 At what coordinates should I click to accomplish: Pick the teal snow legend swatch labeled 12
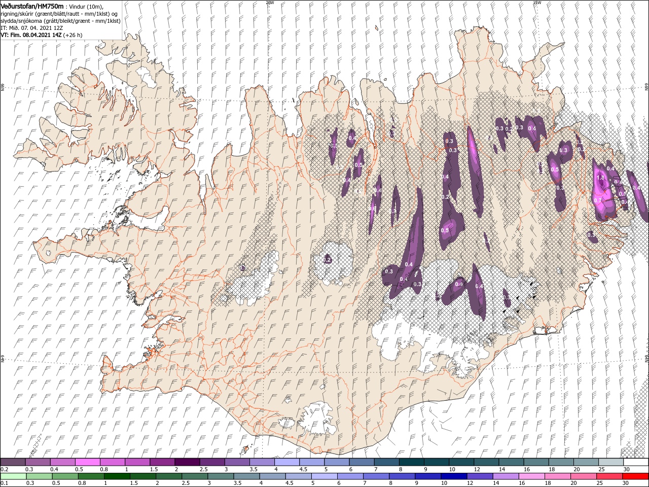click(x=486, y=462)
